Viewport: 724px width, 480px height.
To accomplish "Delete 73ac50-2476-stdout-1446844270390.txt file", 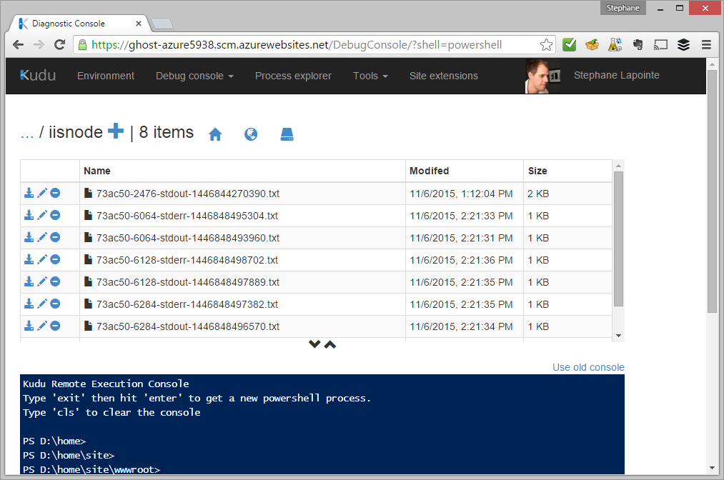I will click(x=55, y=193).
